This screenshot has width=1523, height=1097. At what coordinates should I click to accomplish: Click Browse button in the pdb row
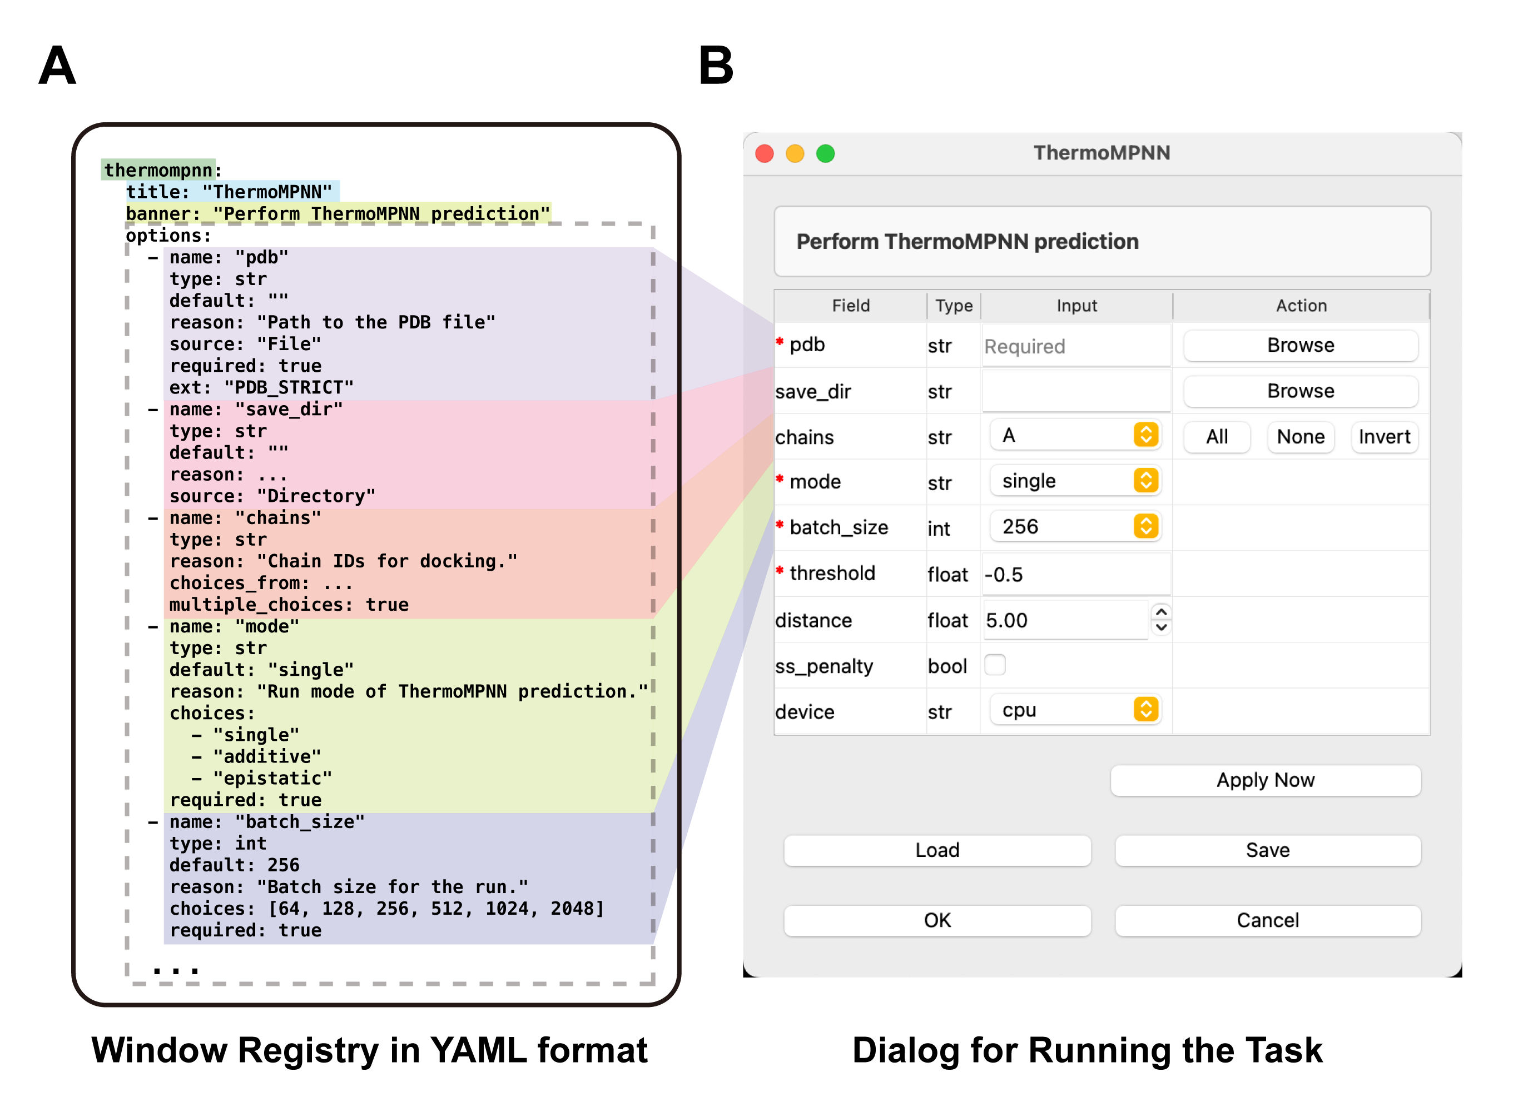point(1300,345)
